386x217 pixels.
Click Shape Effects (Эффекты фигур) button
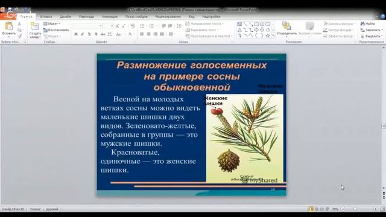[x=338, y=36]
